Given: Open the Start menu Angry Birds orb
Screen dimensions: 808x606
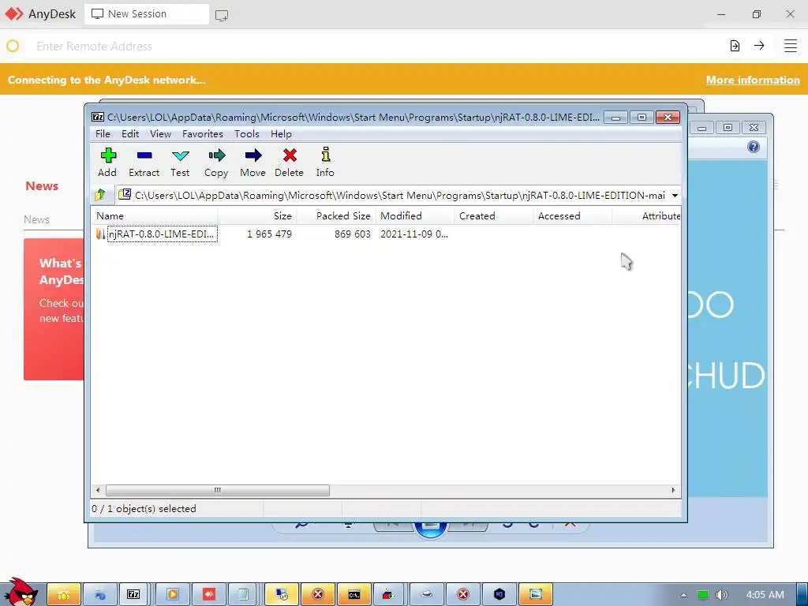Looking at the screenshot, I should tap(20, 591).
